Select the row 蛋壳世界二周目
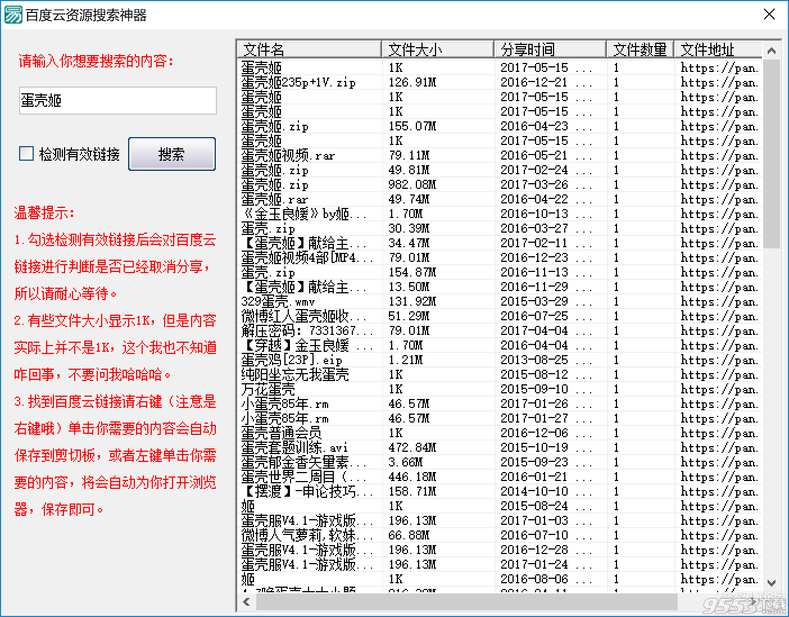This screenshot has height=617, width=789. (500, 477)
